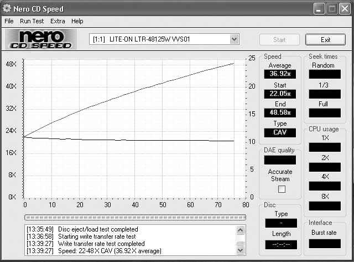The width and height of the screenshot is (354, 262).
Task: Click the CAV type field
Action: click(280, 132)
